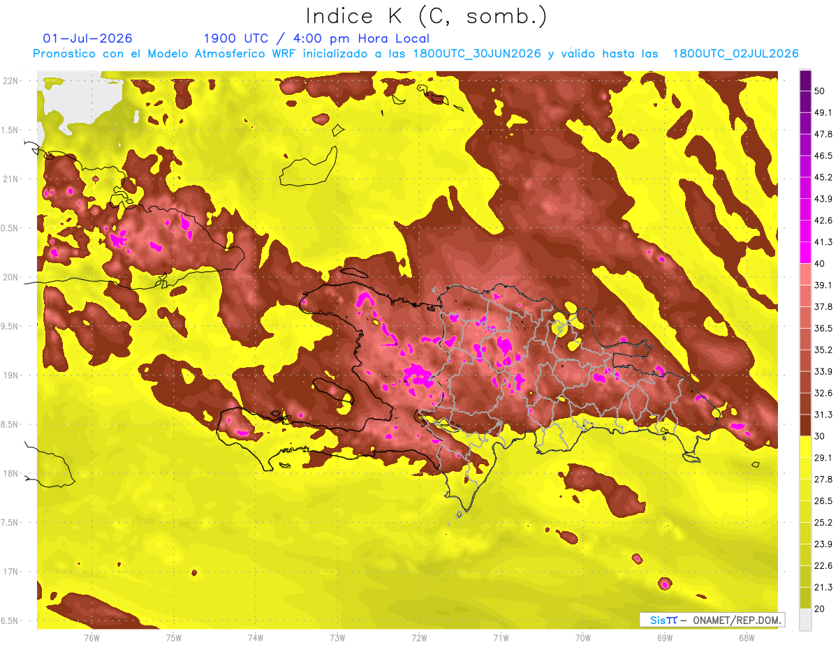Viewport: 838px width, 647px height.
Task: Click the '19N' latitude label
Action: (x=10, y=375)
